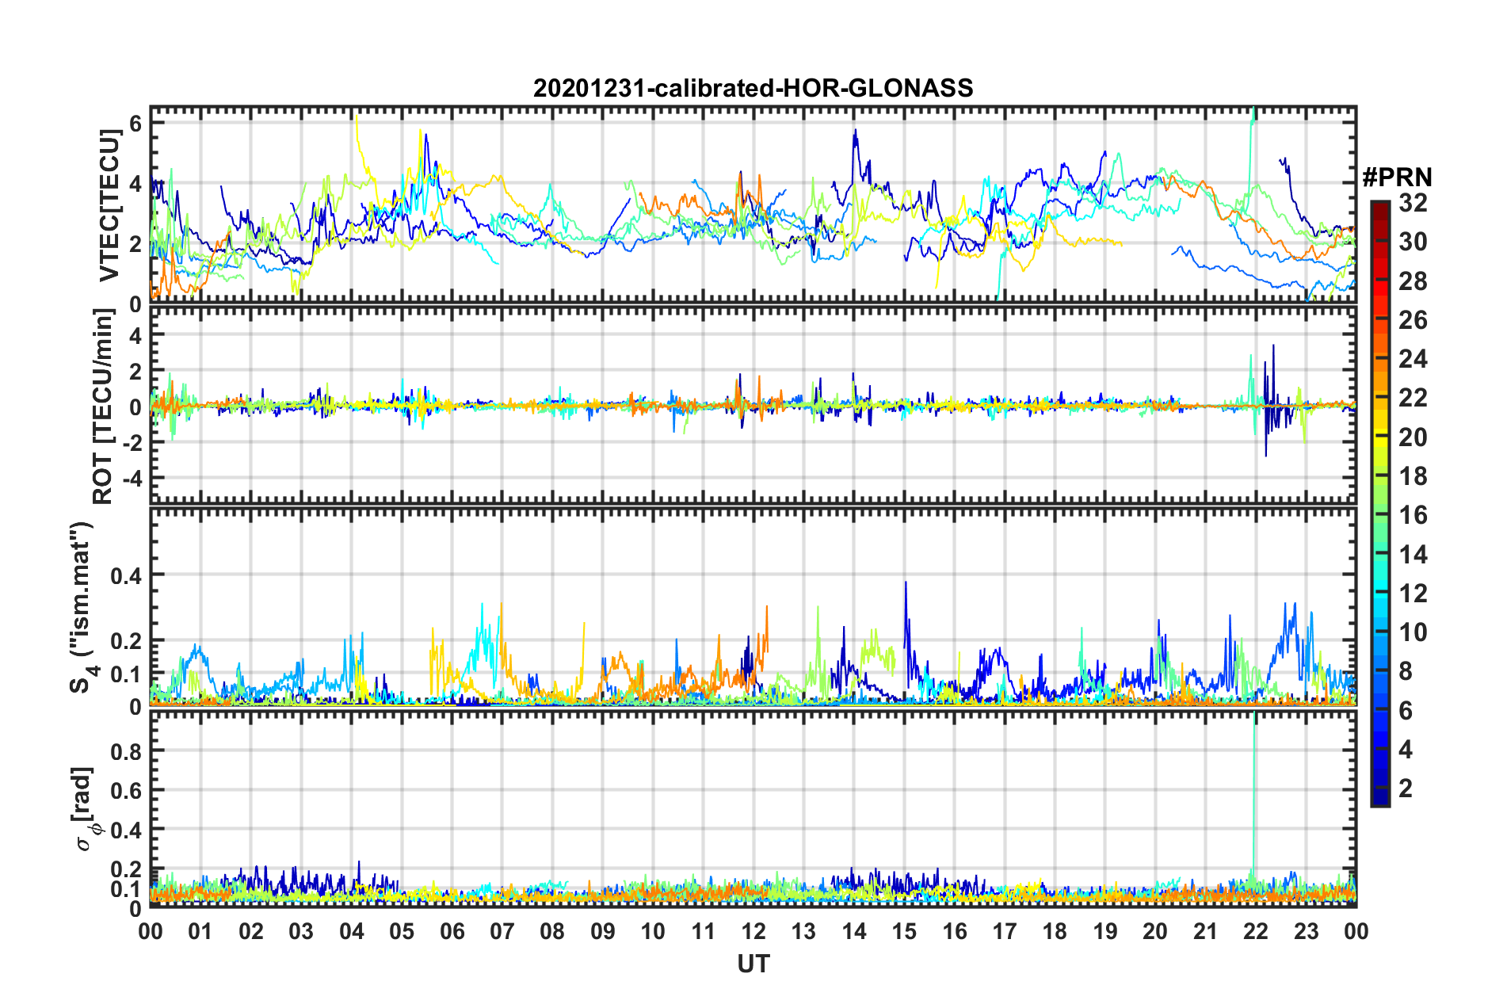Click the green colorbar band beside label 16
This screenshot has height=1008, width=1507.
coord(1379,515)
